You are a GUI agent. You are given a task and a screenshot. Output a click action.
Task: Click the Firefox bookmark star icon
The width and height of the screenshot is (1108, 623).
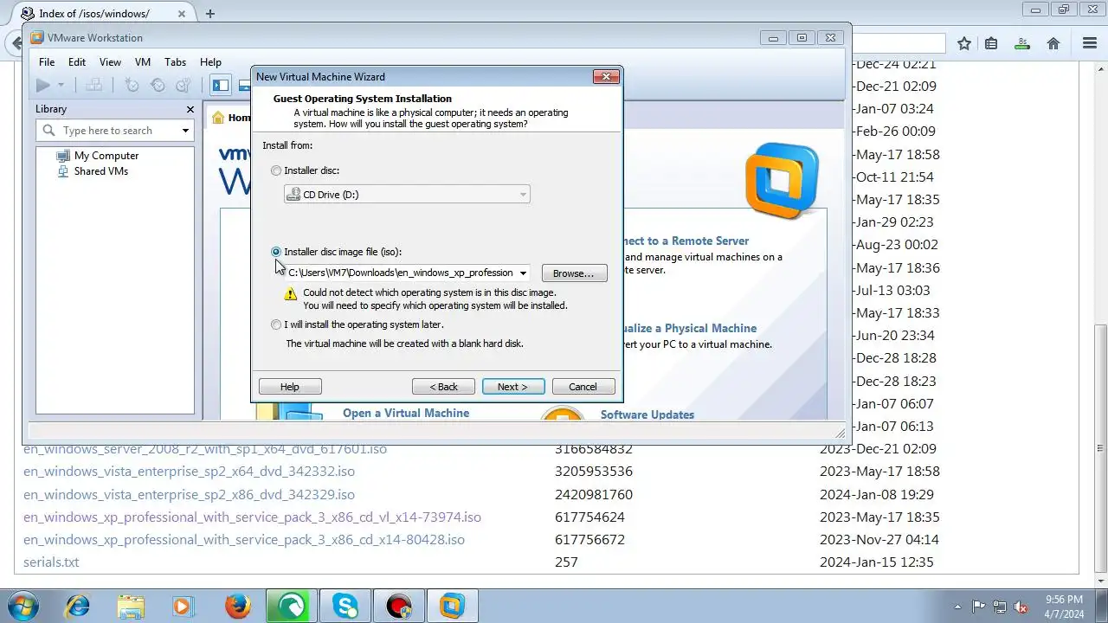coord(964,43)
